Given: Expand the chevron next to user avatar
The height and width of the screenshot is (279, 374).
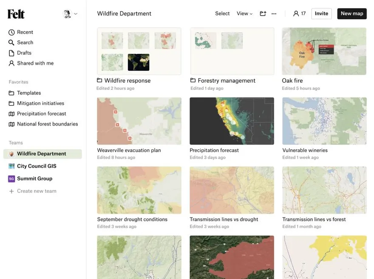Looking at the screenshot, I should [76, 14].
